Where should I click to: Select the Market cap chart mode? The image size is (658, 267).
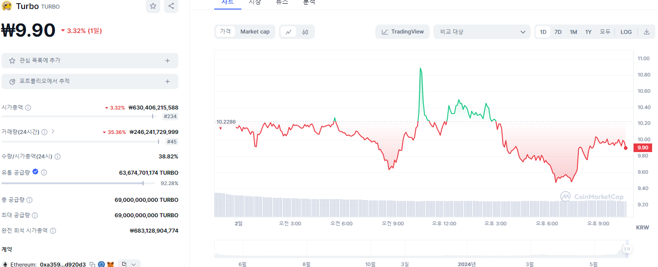255,32
